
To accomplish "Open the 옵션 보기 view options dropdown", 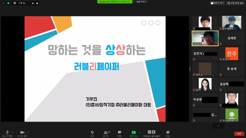I will (x=142, y=2).
